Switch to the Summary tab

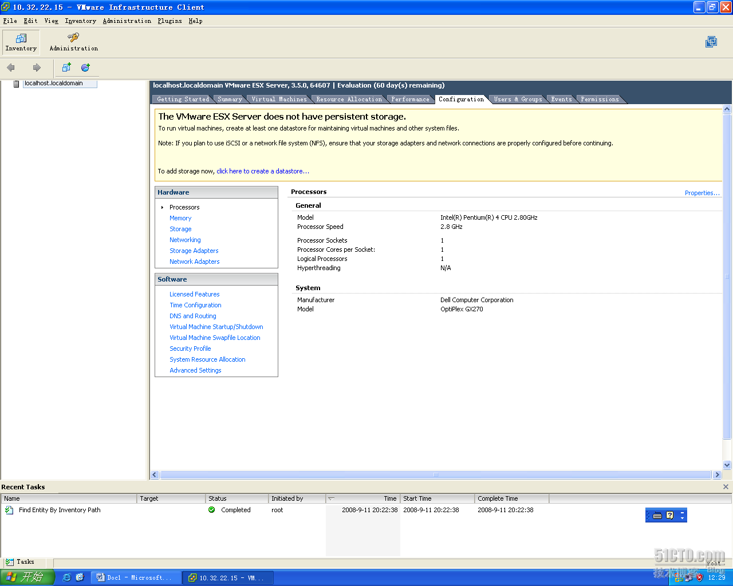[230, 100]
